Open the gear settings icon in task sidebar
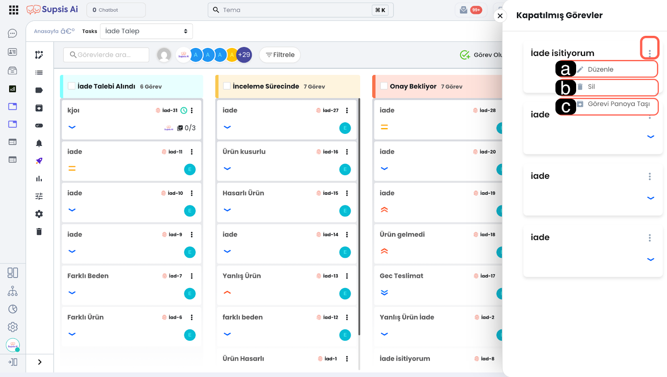This screenshot has width=667, height=377. (39, 214)
